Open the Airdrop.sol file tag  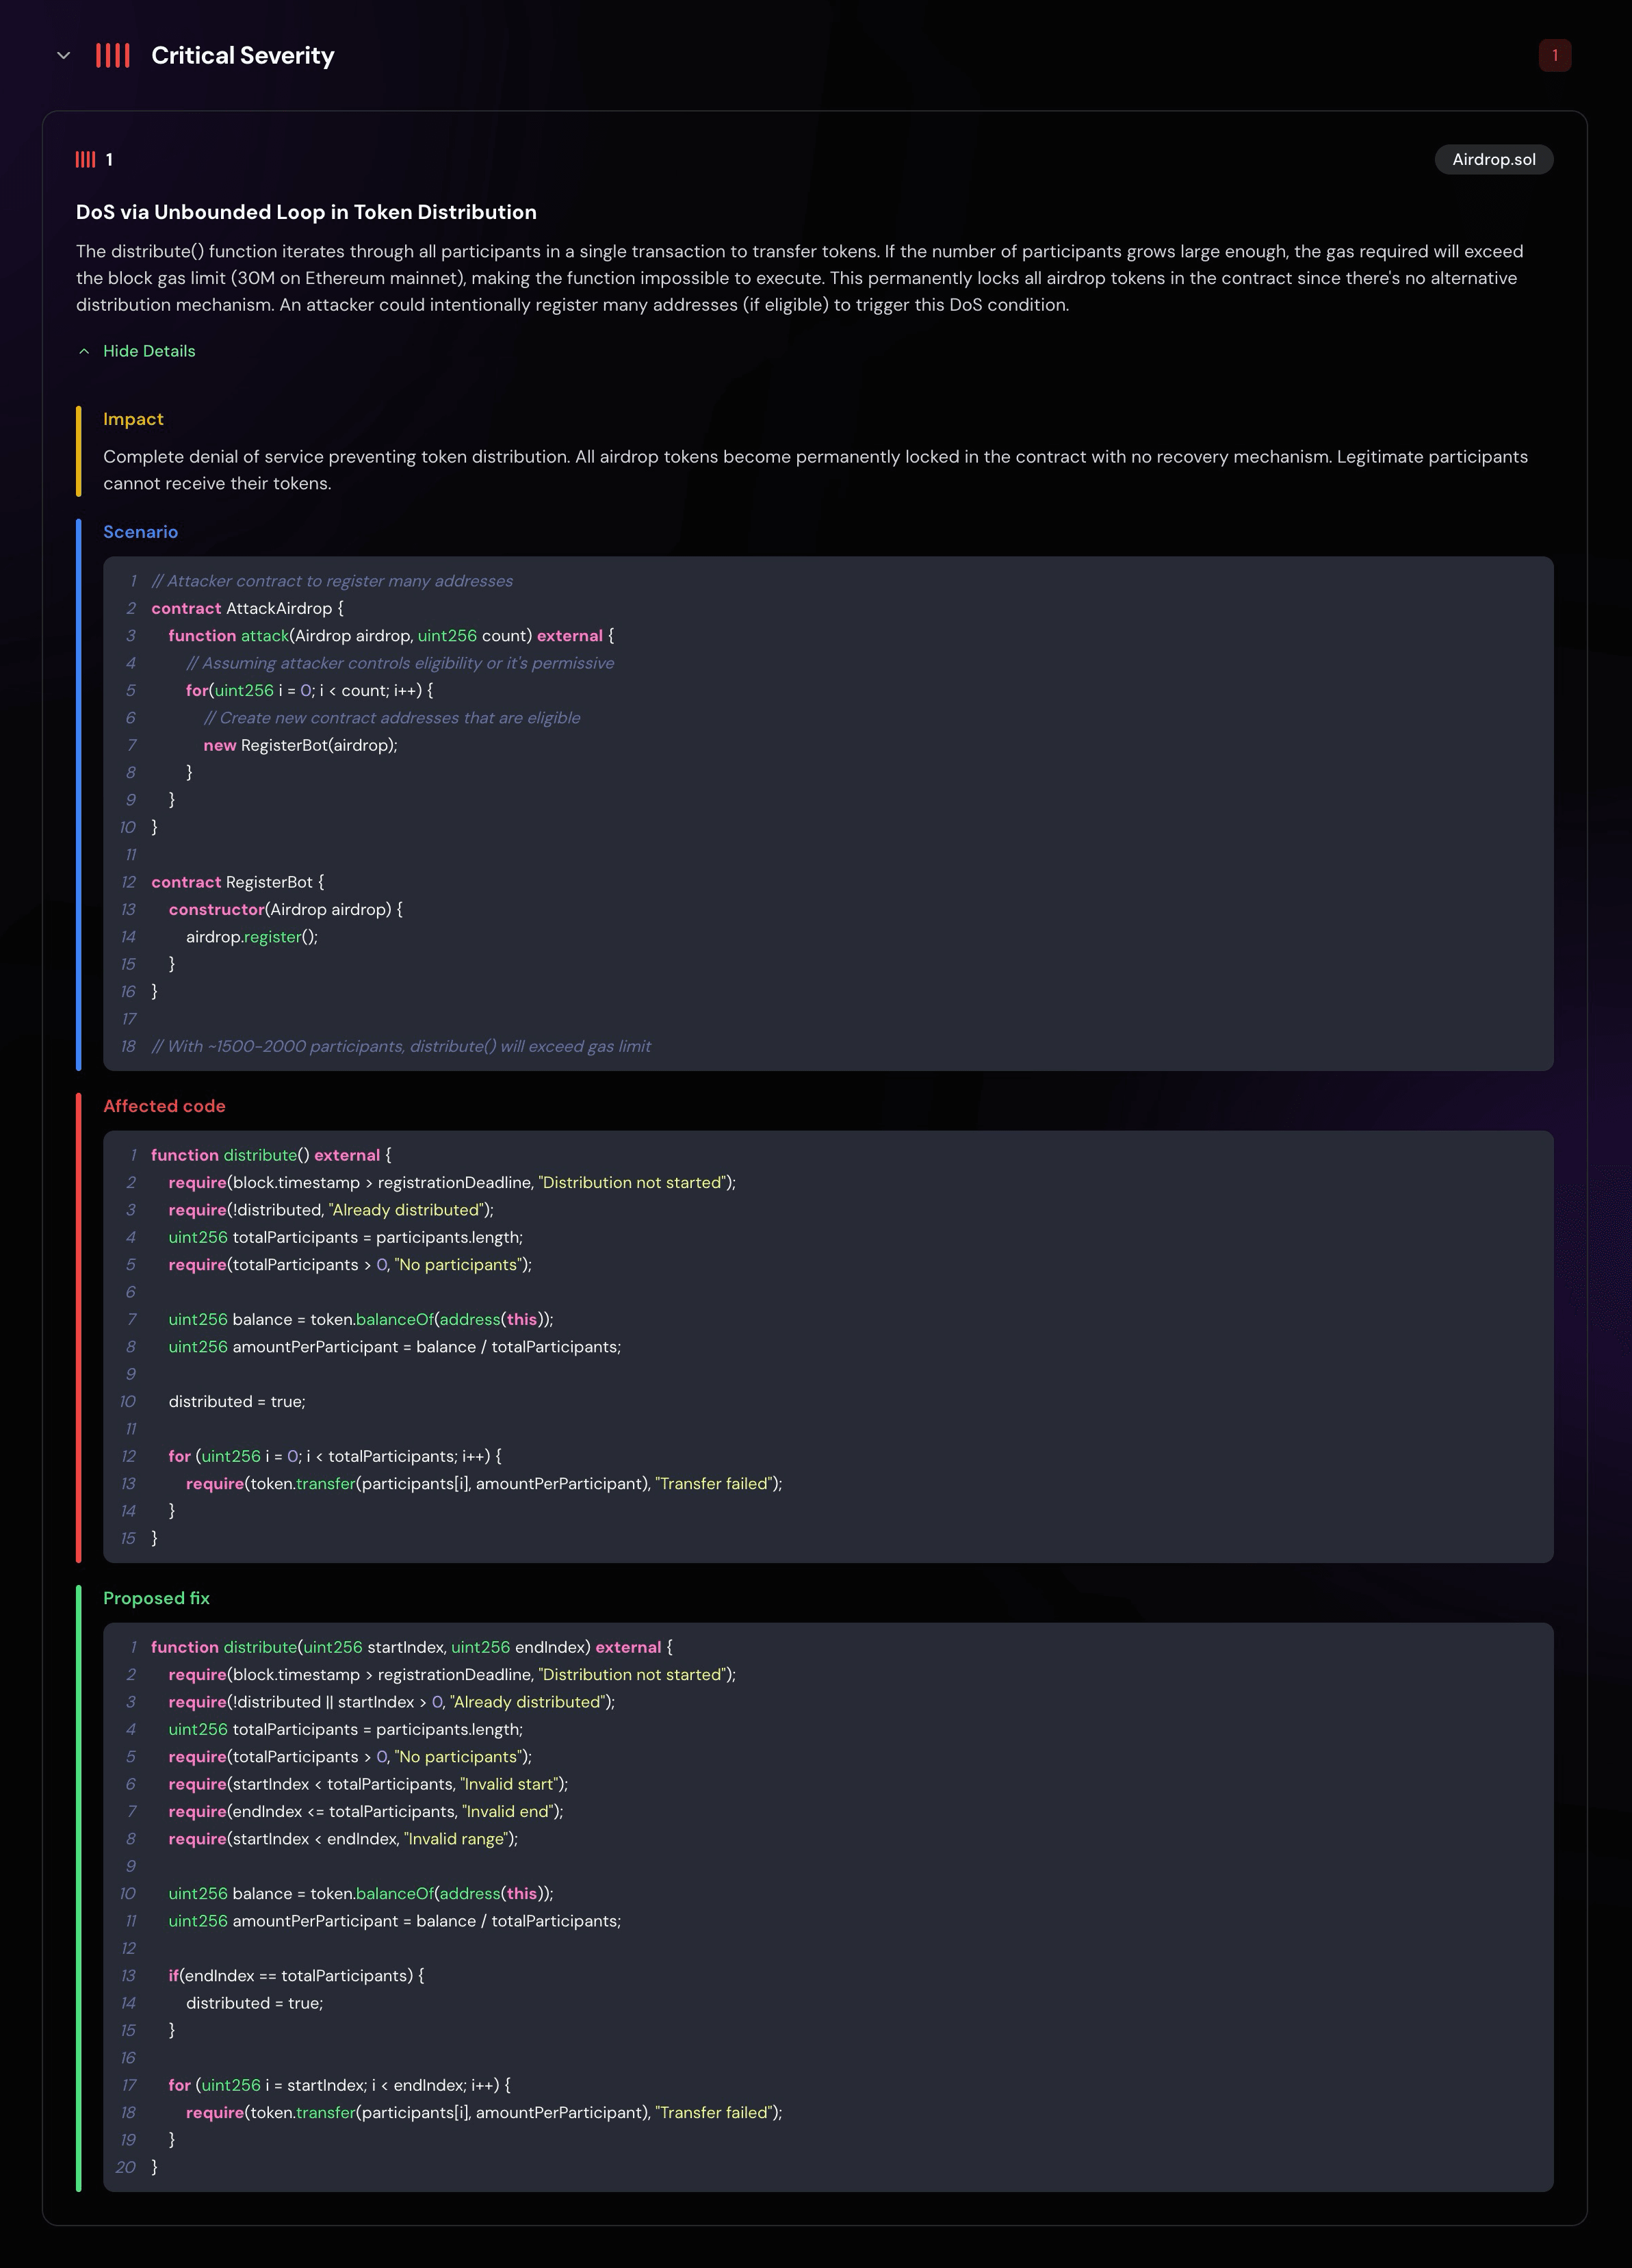point(1493,160)
